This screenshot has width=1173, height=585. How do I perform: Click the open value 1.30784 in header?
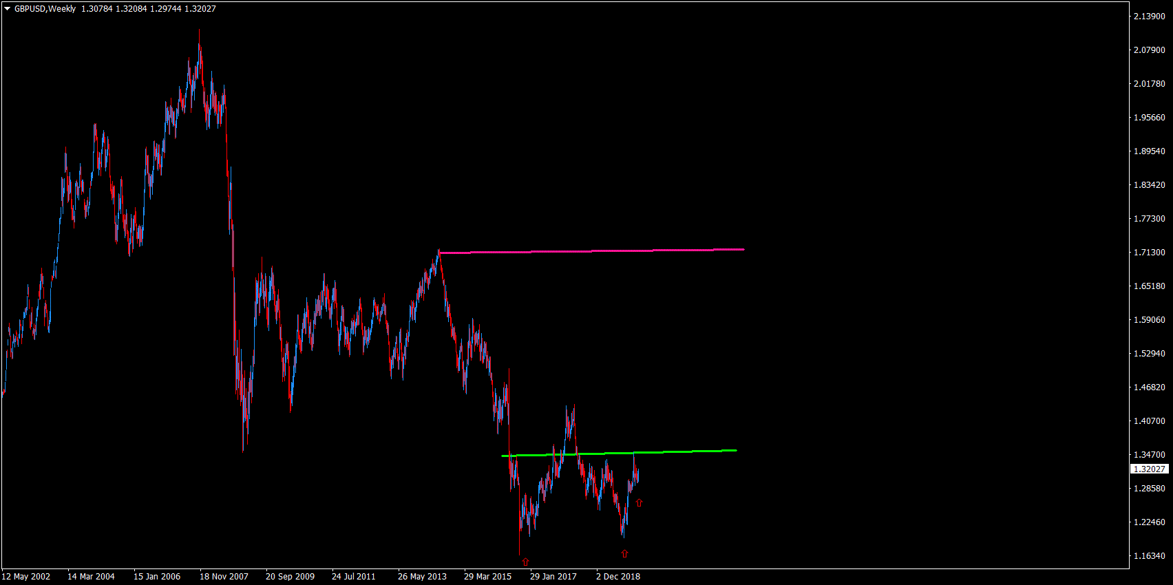point(96,9)
